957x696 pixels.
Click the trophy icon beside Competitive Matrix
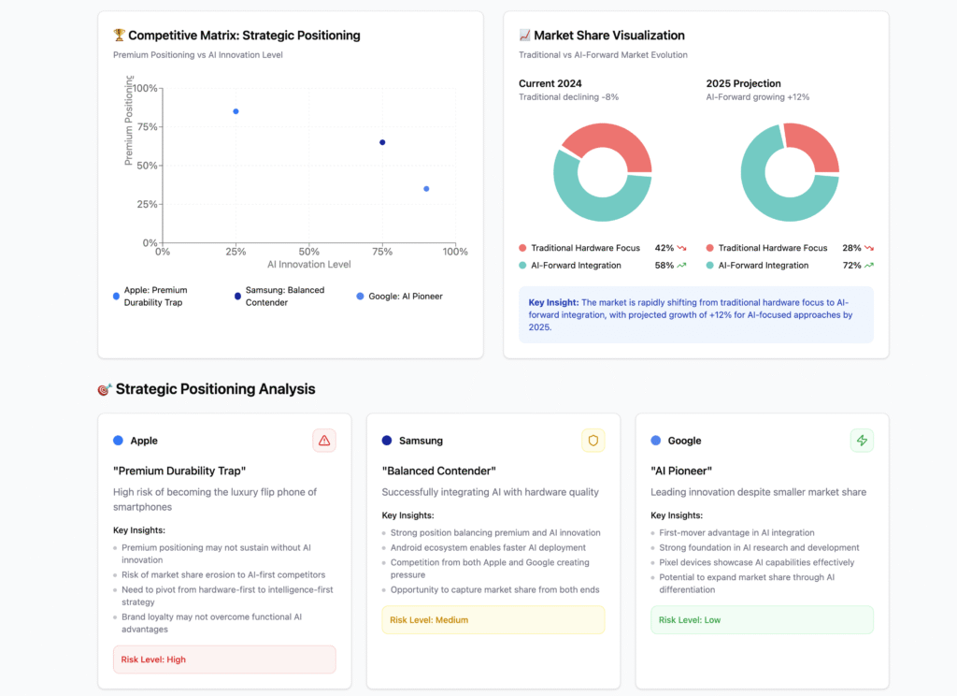pos(119,36)
